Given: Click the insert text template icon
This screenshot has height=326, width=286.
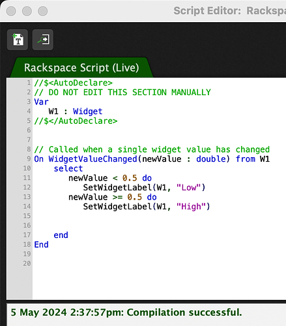Looking at the screenshot, I should click(18, 40).
